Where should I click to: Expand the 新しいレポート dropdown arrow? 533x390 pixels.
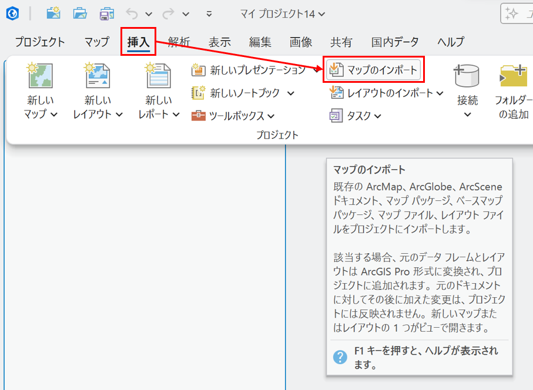(176, 115)
